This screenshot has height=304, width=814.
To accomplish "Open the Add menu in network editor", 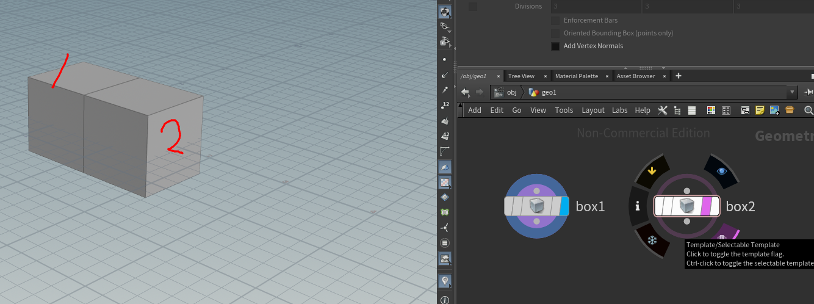I will 475,110.
